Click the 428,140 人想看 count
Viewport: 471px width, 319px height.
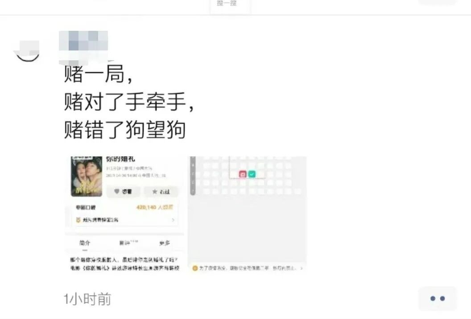[x=155, y=207]
